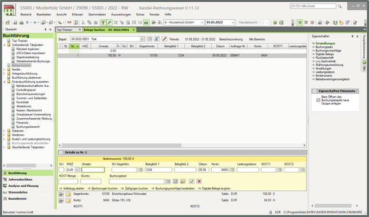
Task: Select Primanota in the navigation tree
Action: click(x=22, y=123)
